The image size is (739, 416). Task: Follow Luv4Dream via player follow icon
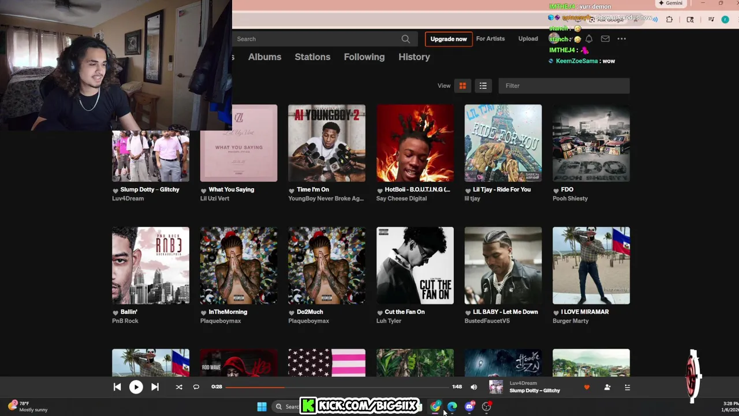click(607, 387)
